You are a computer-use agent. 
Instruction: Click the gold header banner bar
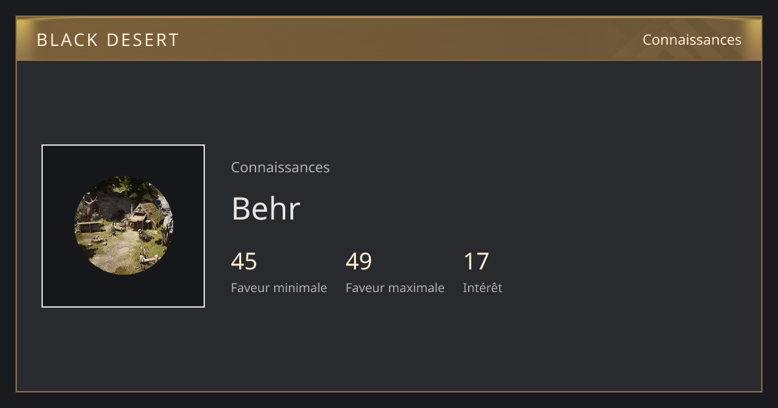tap(389, 39)
